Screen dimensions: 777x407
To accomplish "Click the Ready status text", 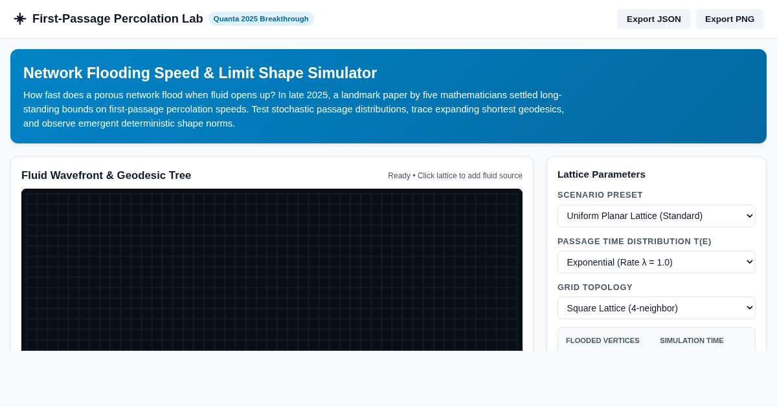I will [455, 176].
